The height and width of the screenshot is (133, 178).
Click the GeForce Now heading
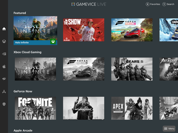click(x=23, y=91)
